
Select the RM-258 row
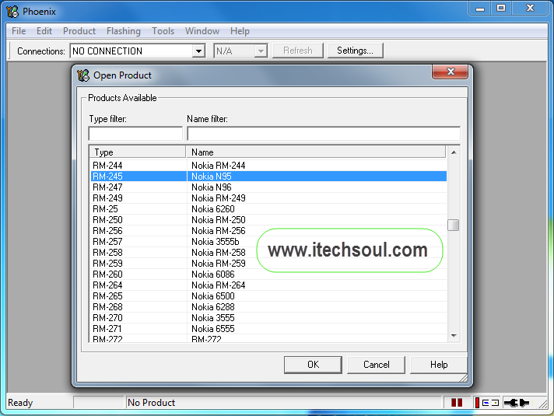click(x=268, y=253)
